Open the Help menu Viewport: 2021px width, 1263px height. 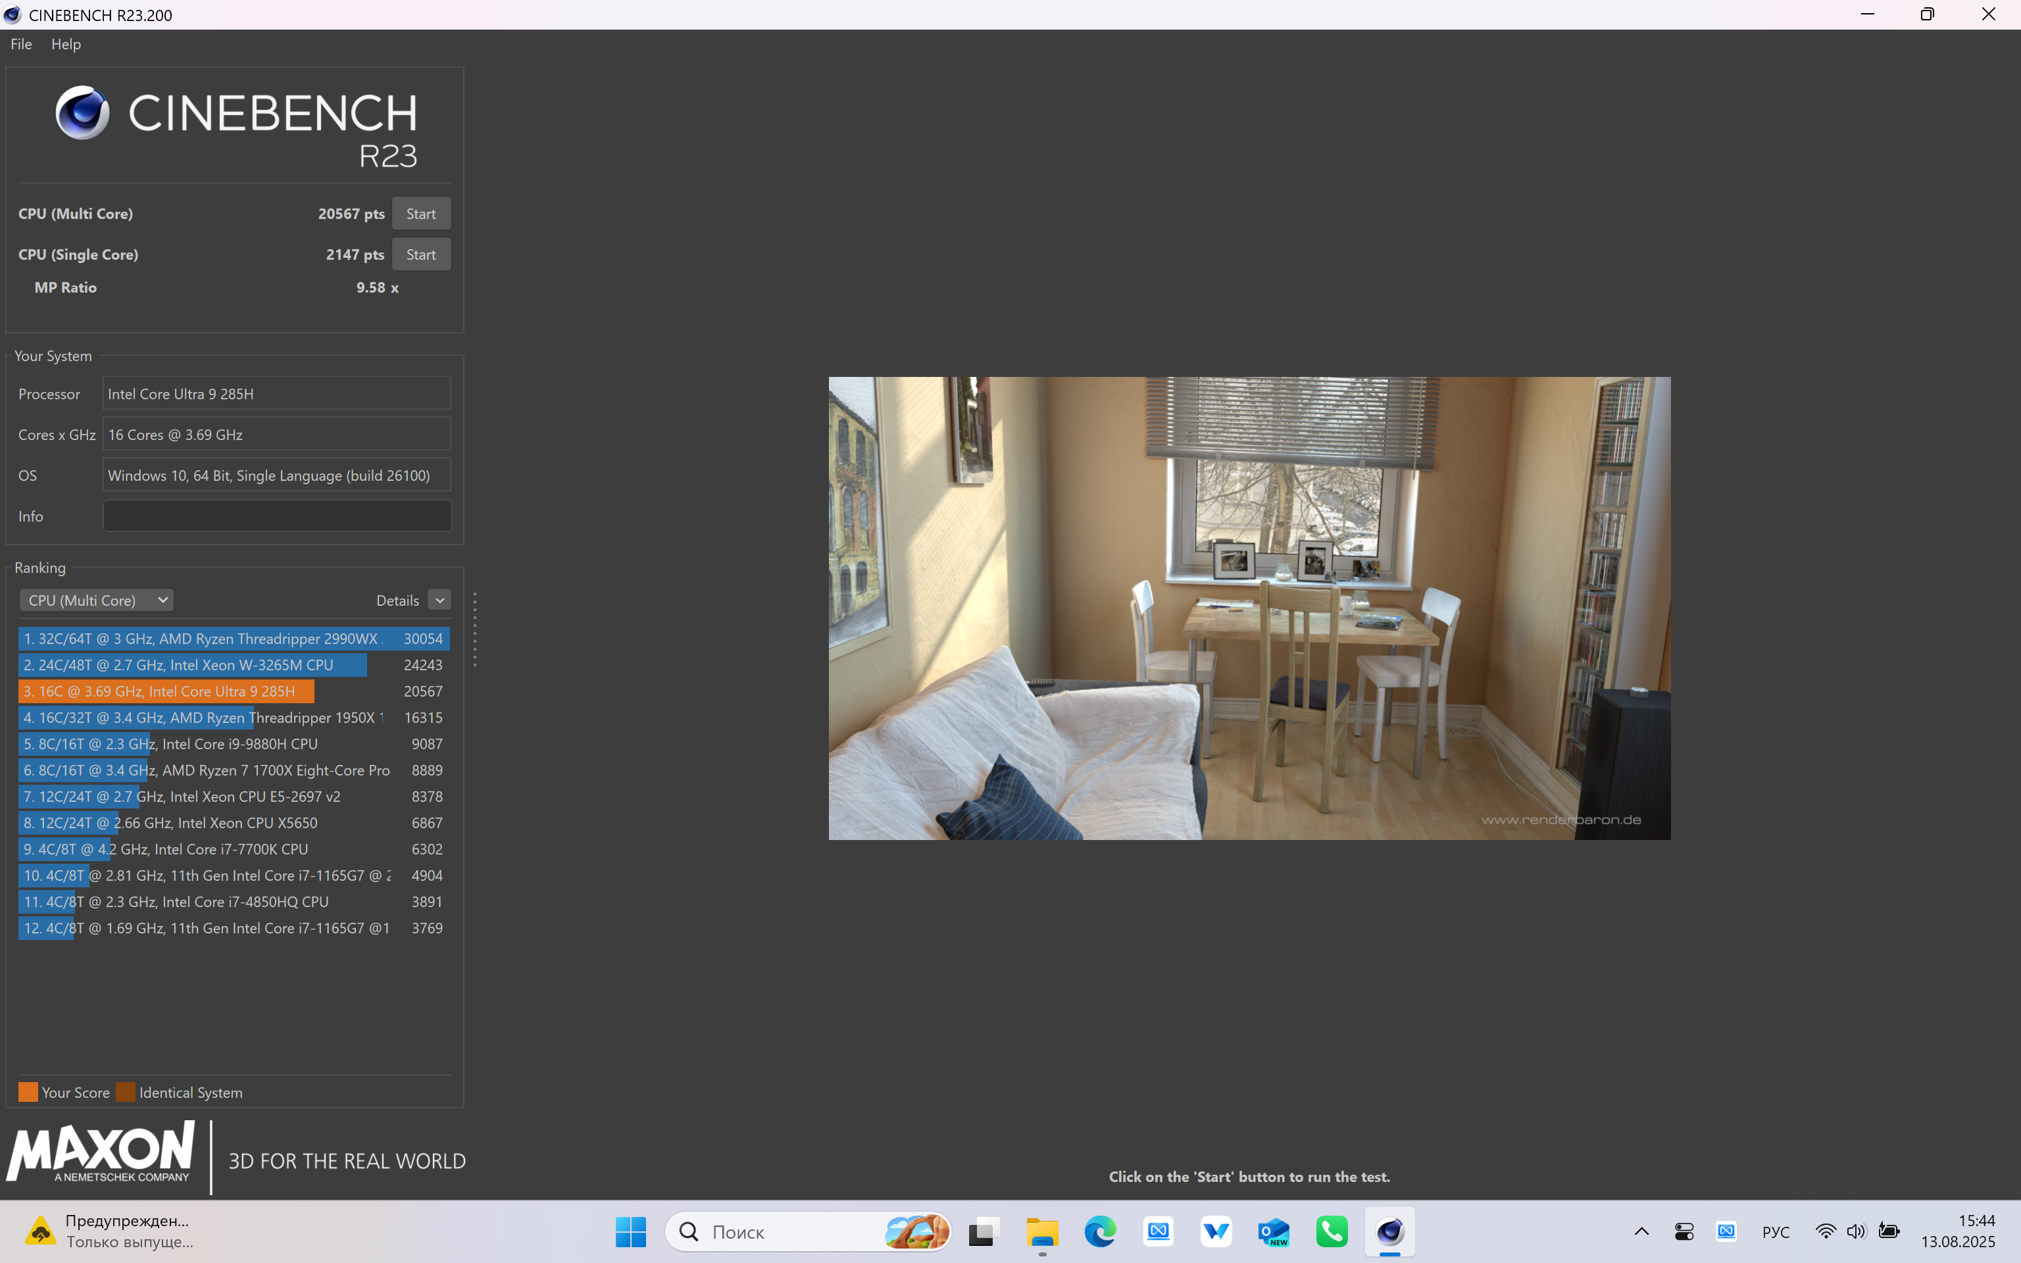(66, 44)
